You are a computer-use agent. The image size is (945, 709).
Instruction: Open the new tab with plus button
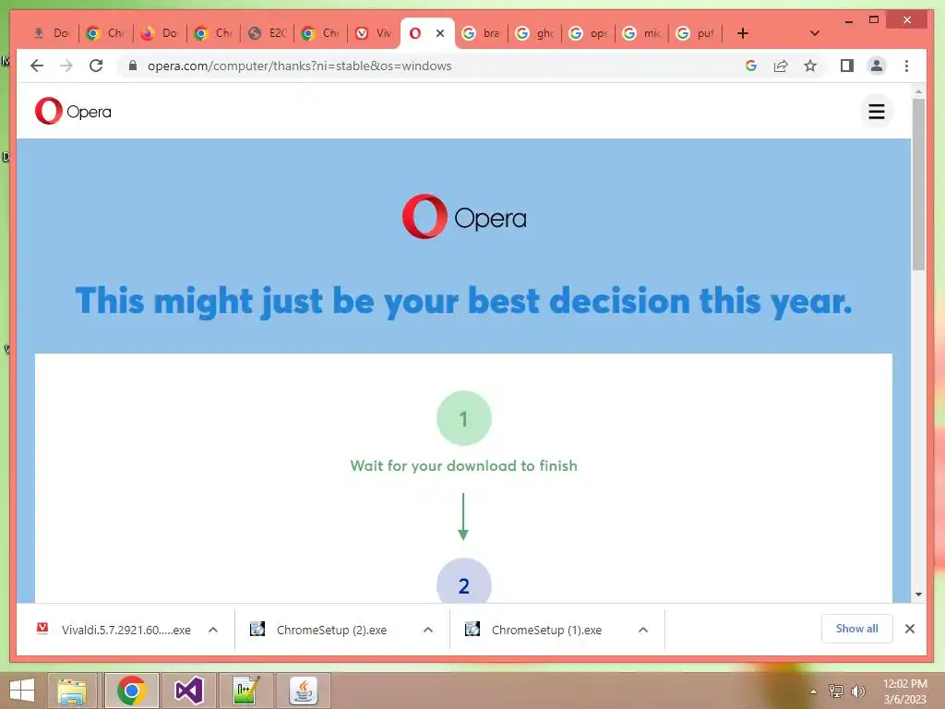pos(743,33)
